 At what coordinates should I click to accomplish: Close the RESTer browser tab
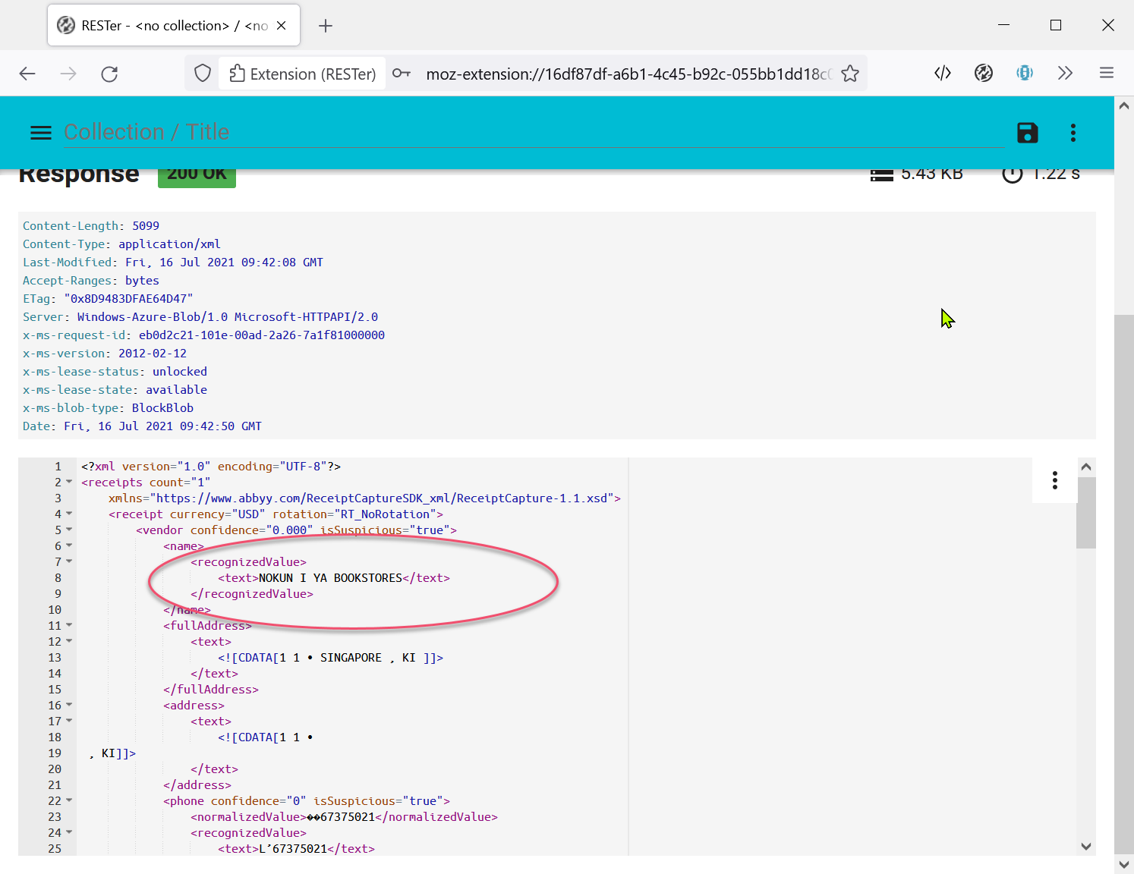click(282, 26)
